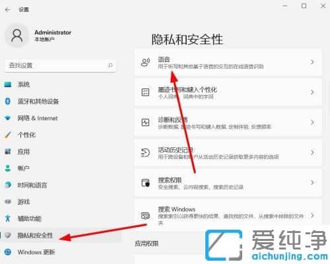Click the 搜索权限 icon

coord(145,183)
